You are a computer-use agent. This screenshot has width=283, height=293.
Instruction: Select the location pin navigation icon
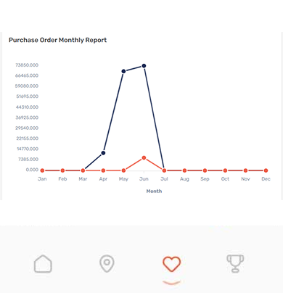pyautogui.click(x=107, y=263)
